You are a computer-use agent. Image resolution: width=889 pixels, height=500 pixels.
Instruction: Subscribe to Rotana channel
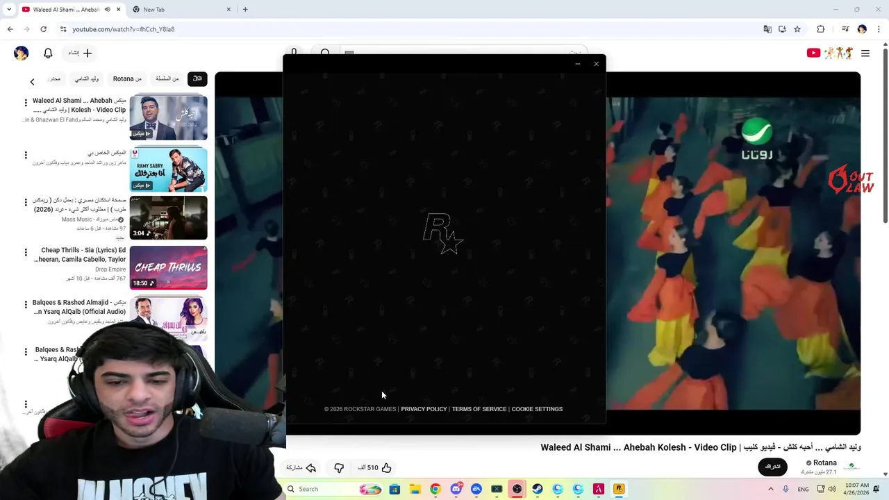tap(772, 467)
